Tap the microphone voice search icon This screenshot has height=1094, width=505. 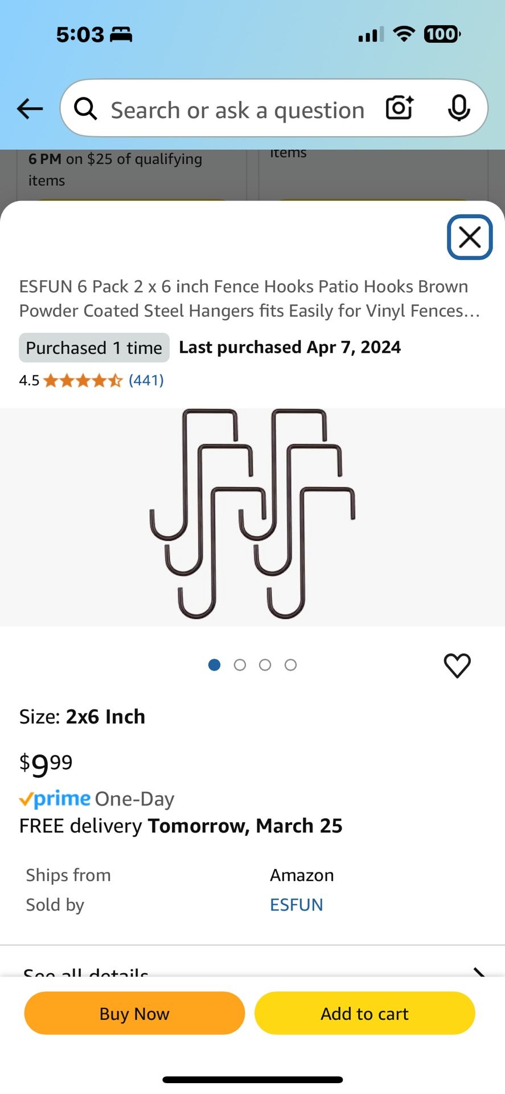[458, 108]
